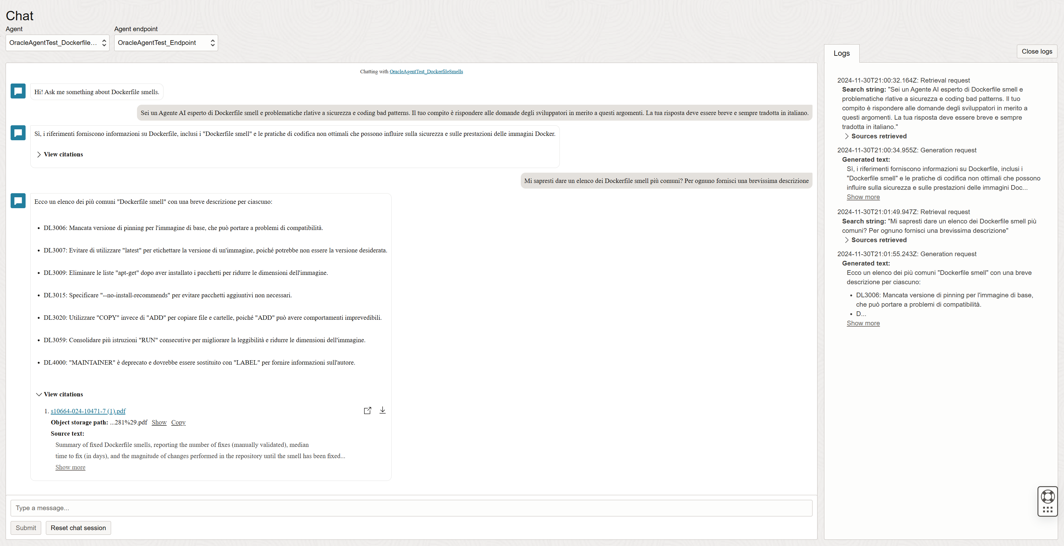Click the 2024-11-30T21:01:49.947Z Retrieval request log entry
This screenshot has height=546, width=1064.
(903, 212)
